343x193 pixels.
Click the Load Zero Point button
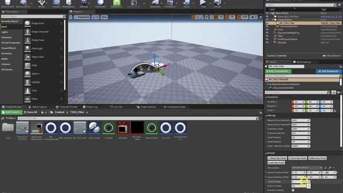[x=277, y=162]
